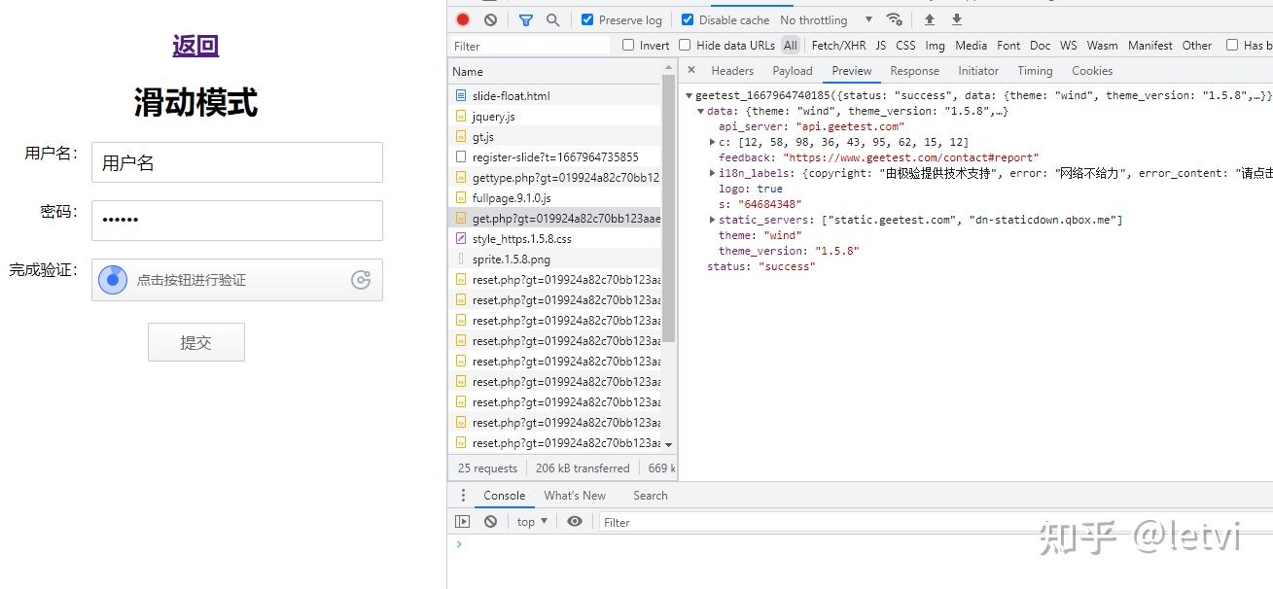Expand the c array

(x=713, y=142)
